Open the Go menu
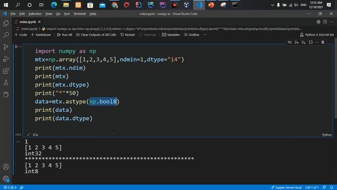This screenshot has width=337, height=190. click(x=58, y=14)
